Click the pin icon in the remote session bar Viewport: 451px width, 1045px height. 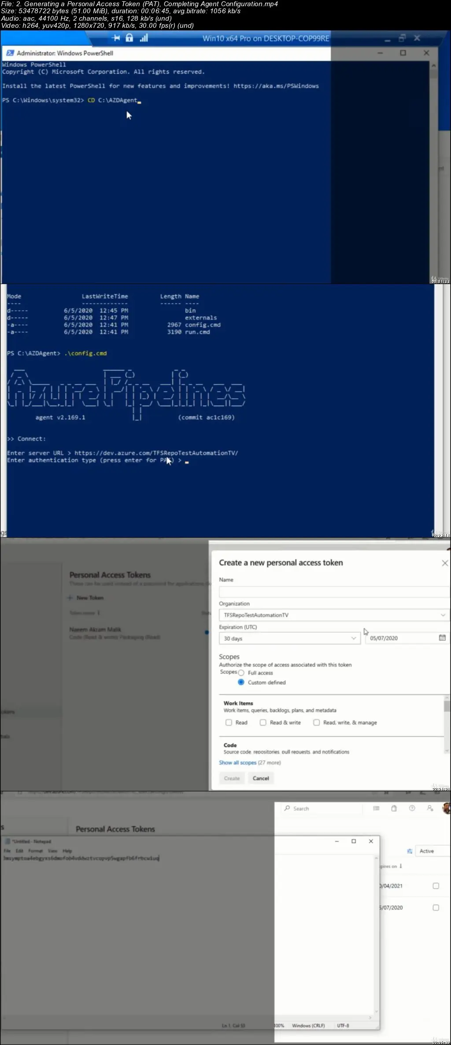(116, 38)
